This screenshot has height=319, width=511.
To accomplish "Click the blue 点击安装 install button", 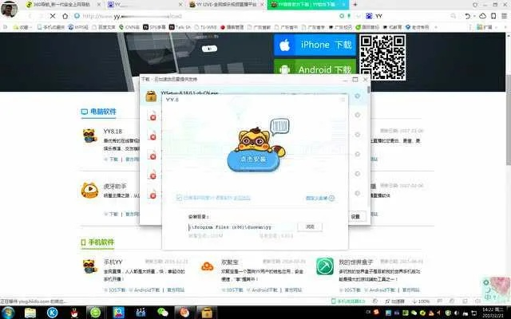I will (x=253, y=159).
